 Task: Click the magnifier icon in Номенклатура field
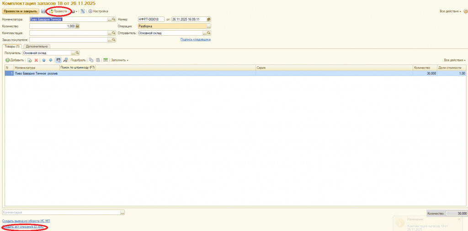click(114, 19)
